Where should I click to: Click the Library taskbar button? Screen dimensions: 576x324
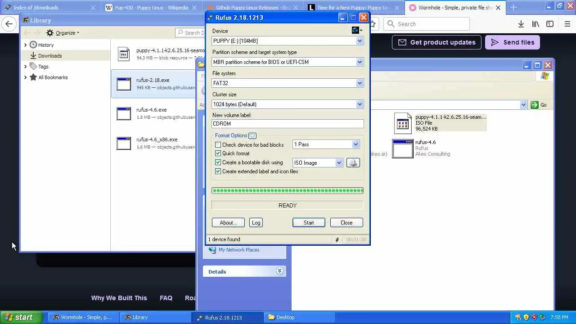click(155, 317)
